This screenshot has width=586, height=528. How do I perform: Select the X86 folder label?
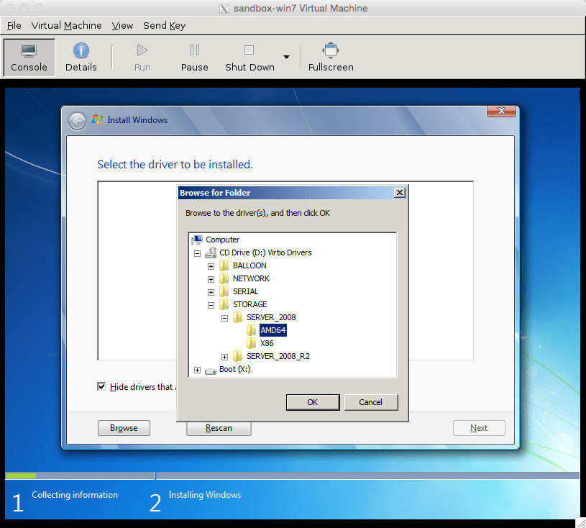[267, 343]
